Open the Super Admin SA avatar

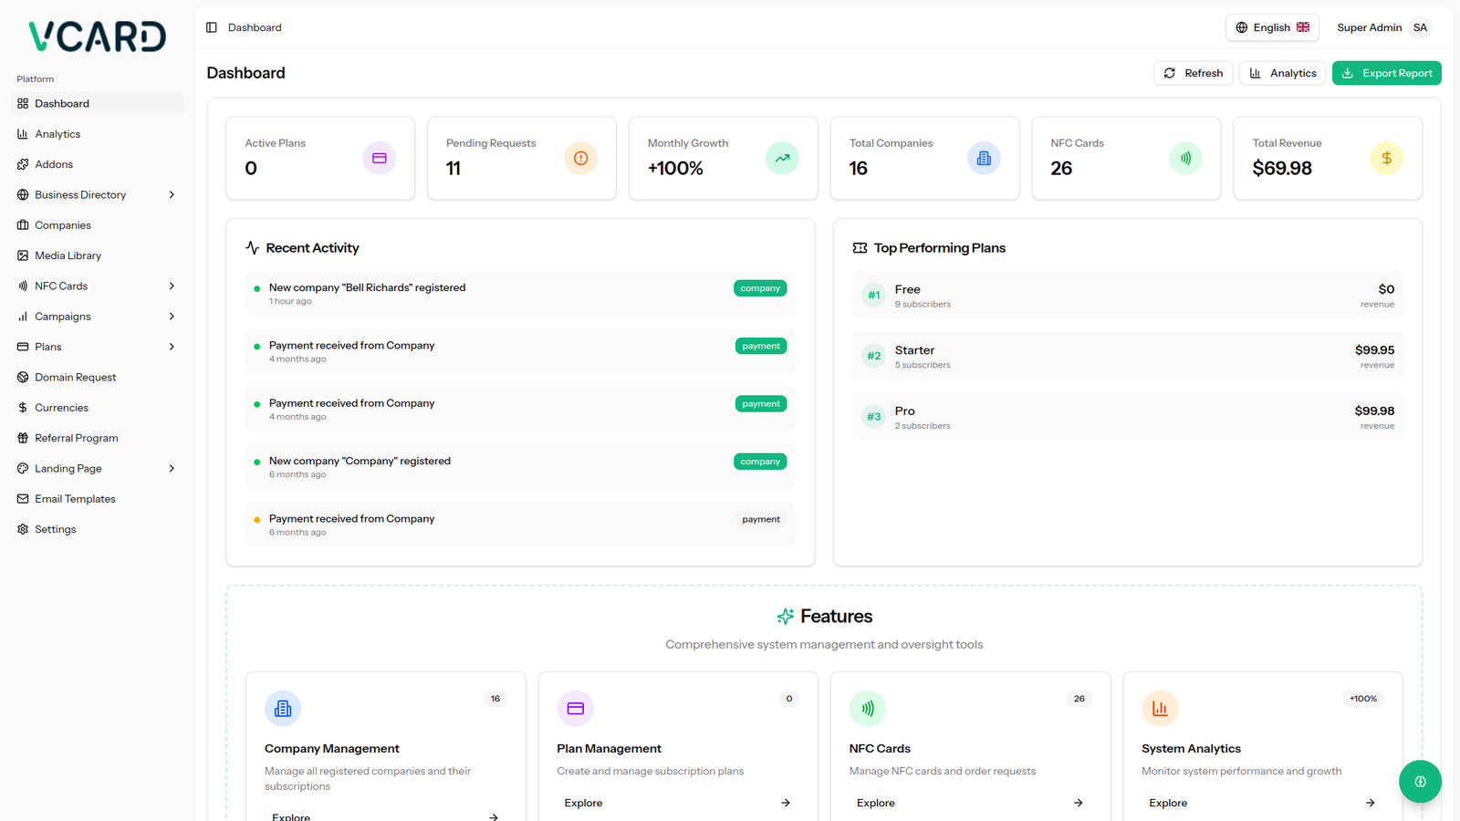(x=1420, y=27)
